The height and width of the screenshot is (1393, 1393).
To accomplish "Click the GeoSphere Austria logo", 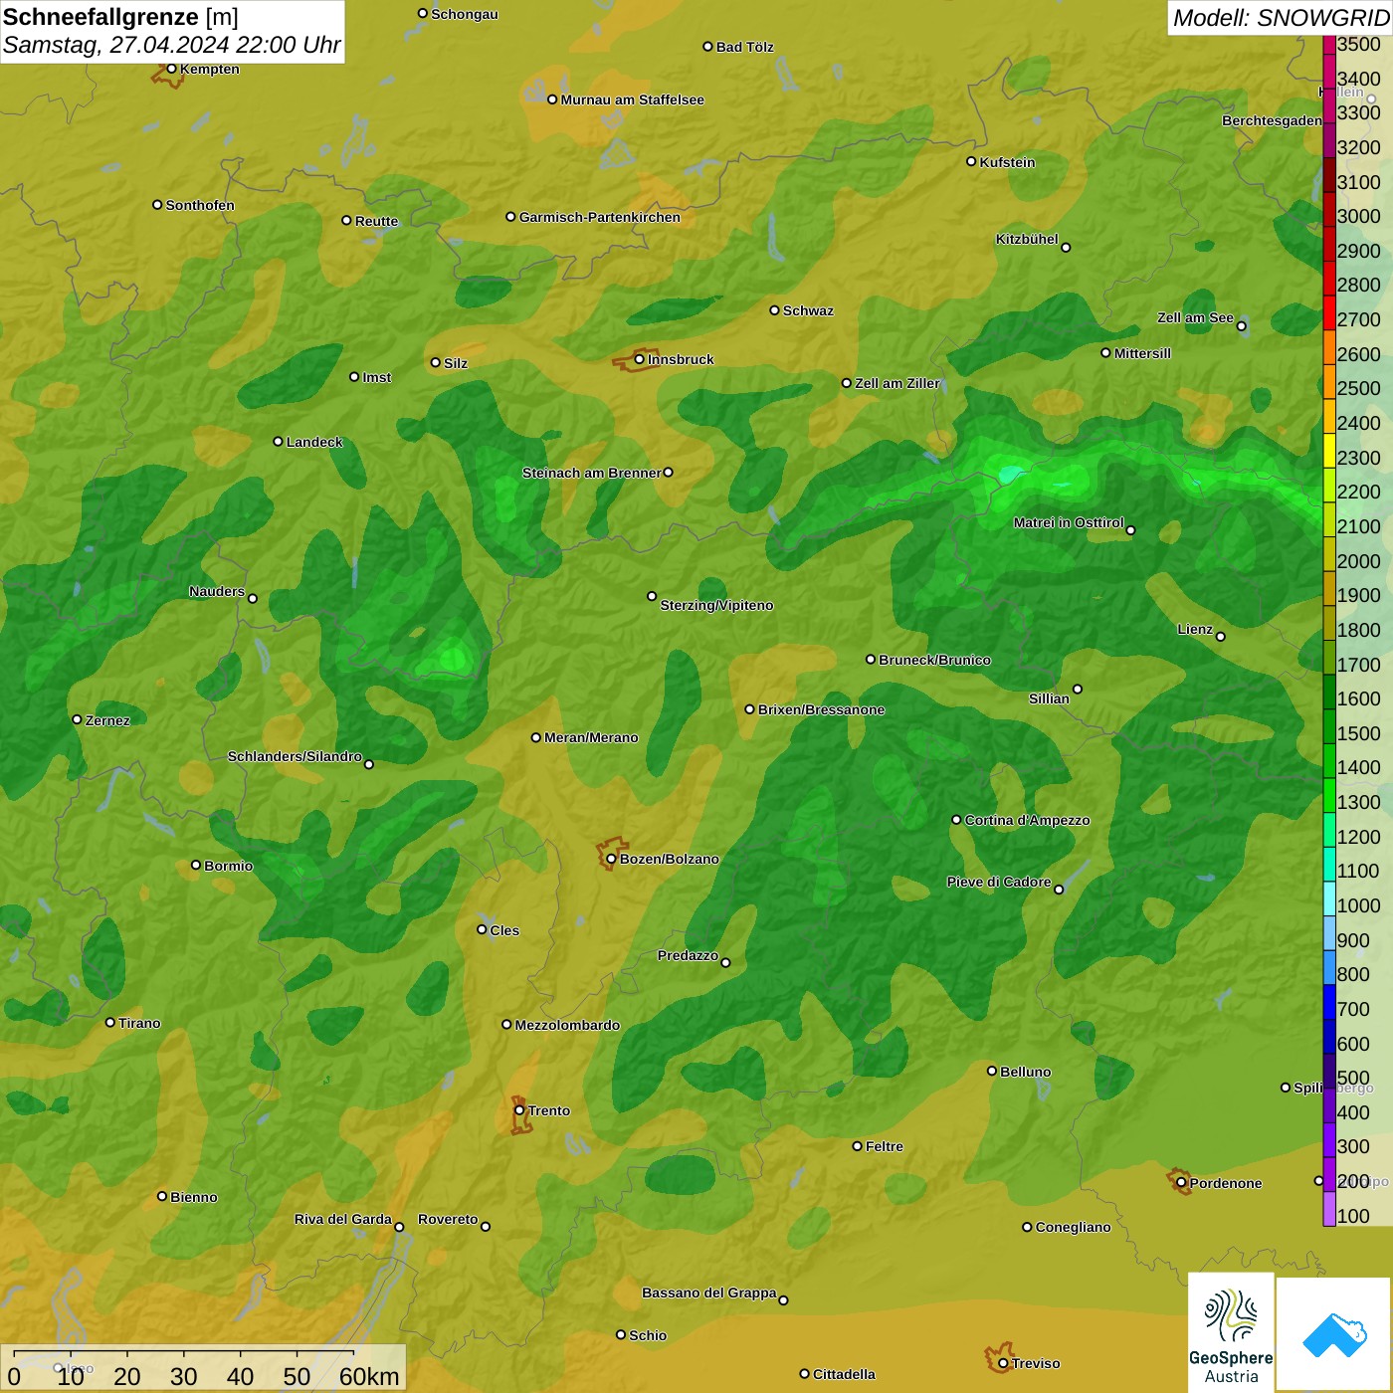I will click(x=1231, y=1332).
